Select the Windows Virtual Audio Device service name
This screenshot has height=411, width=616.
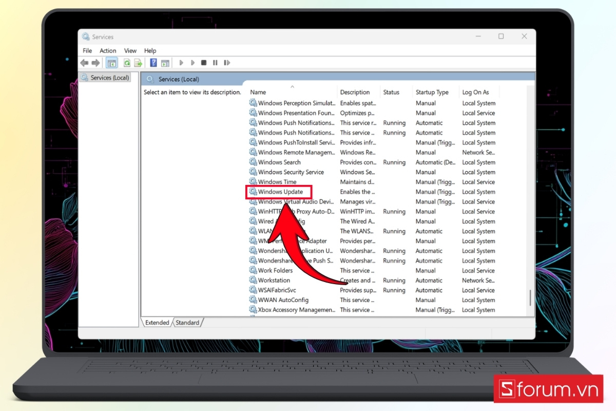[x=297, y=202]
